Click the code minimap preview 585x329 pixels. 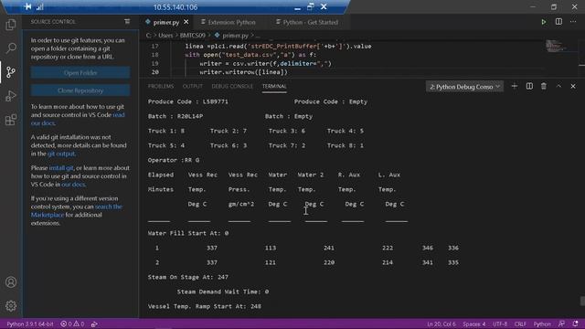556,46
